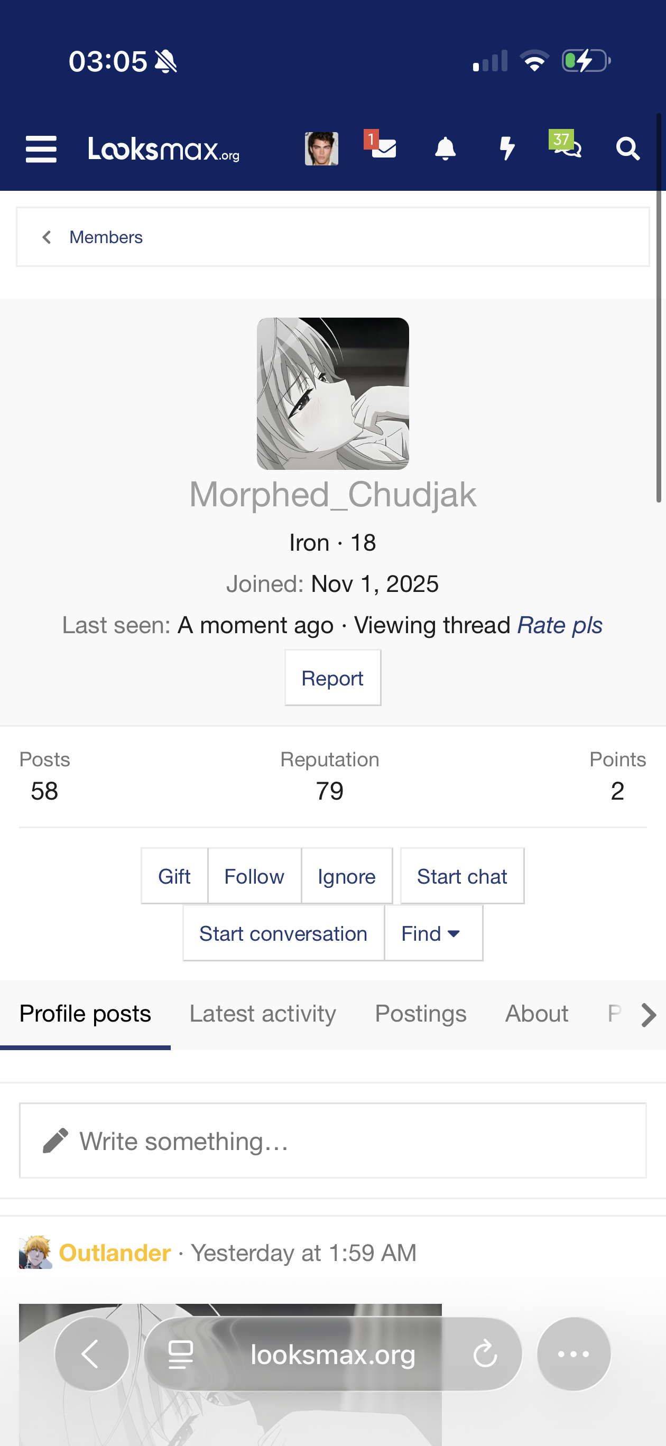Open the Rate pls thread link
This screenshot has height=1446, width=666.
click(x=559, y=625)
